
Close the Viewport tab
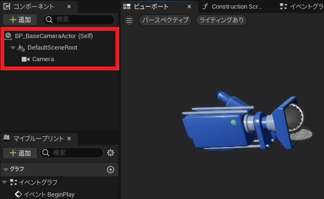(189, 7)
